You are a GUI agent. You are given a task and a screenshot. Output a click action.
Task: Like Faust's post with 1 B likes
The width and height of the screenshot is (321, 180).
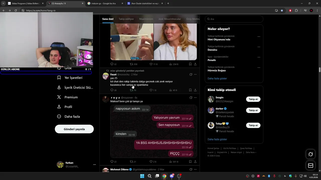tap(153, 90)
